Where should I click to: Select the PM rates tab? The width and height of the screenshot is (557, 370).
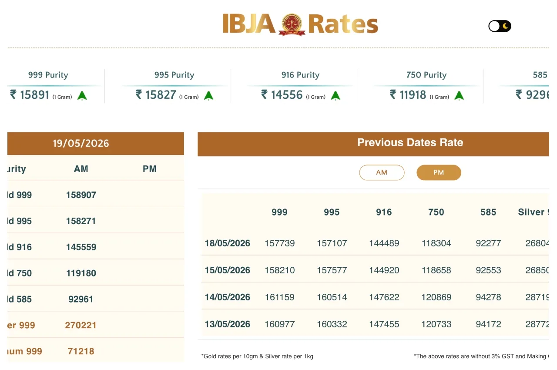tap(439, 172)
